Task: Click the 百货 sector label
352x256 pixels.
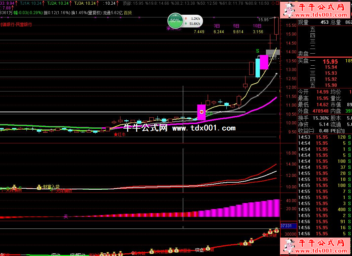Action: tap(128, 13)
